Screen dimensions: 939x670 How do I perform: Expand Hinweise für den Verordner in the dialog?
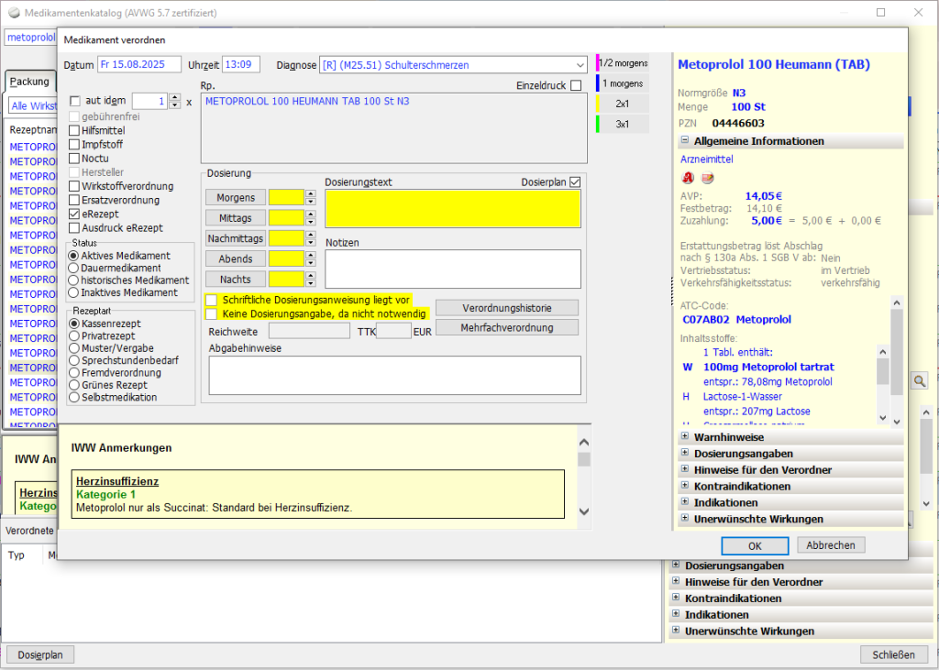[685, 469]
